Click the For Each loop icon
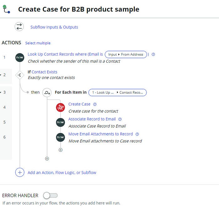Viewport: 219px width, 211px height. tap(47, 92)
